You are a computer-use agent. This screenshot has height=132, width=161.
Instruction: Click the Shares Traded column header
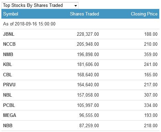84,14
